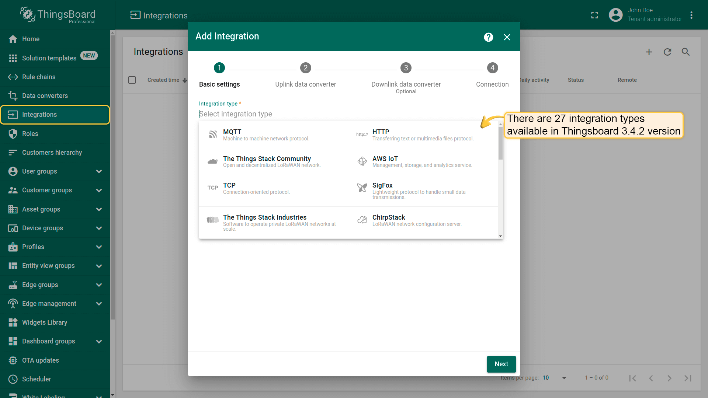Click the help question mark icon
Viewport: 708px width, 398px height.
coord(488,37)
